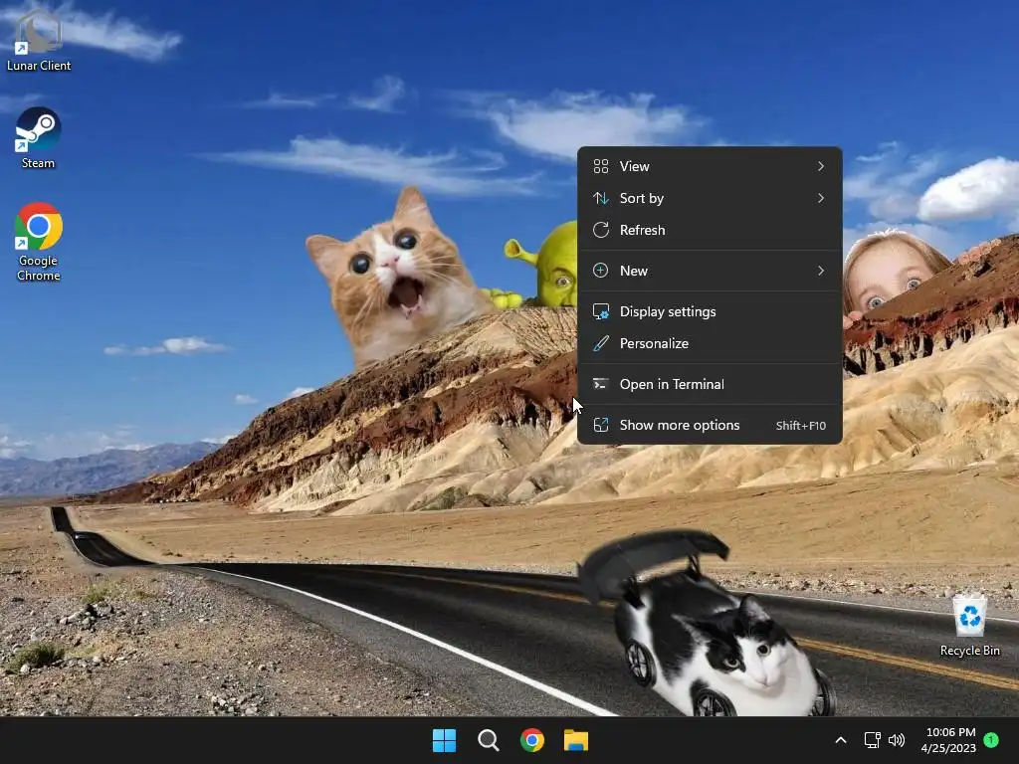The height and width of the screenshot is (764, 1019).
Task: Click the Terminal prompt icon
Action: click(601, 385)
